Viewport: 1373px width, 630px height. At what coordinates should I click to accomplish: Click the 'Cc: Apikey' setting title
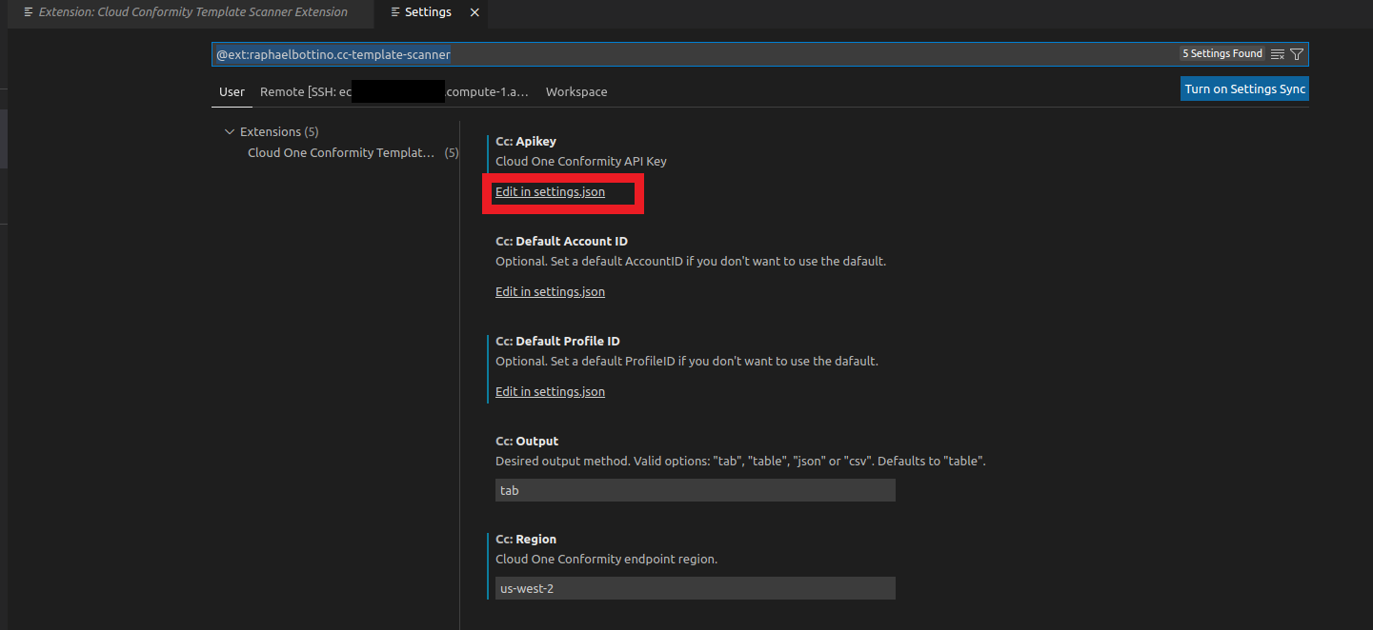coord(526,142)
